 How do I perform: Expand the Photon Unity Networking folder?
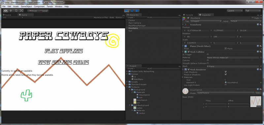127,71
